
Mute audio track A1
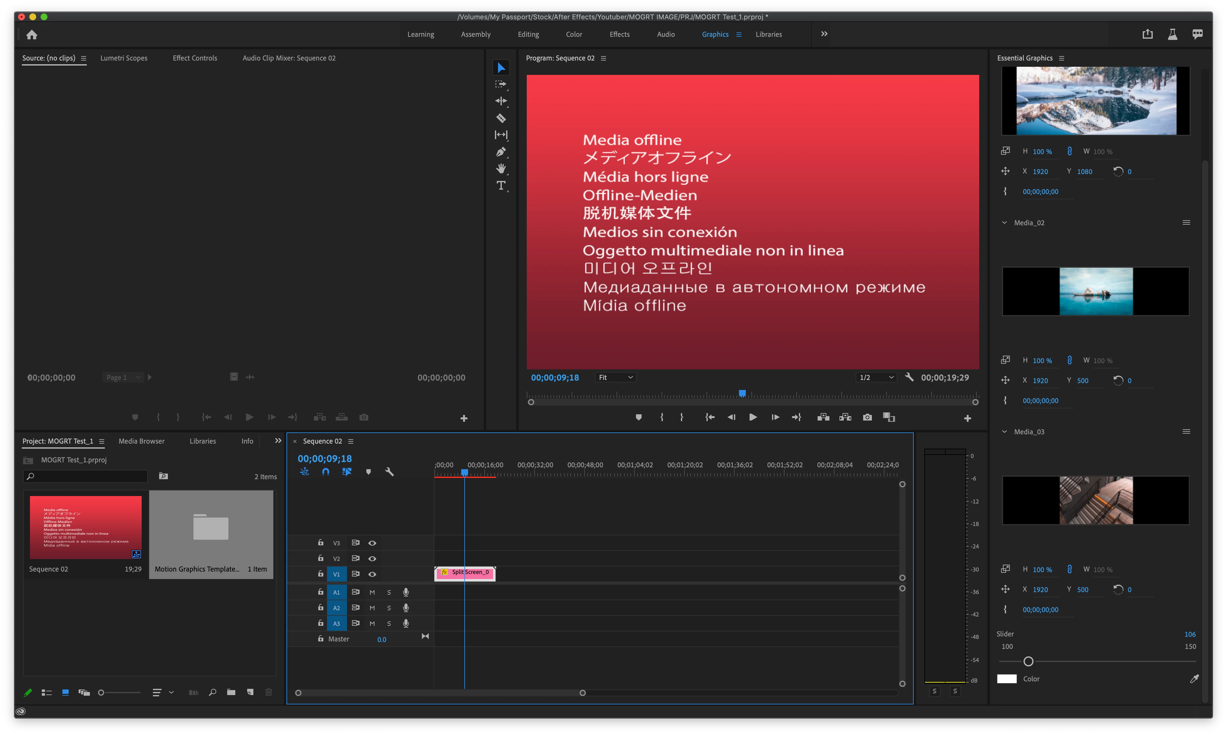(372, 592)
